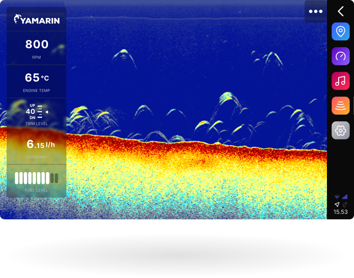354x278 pixels.
Task: Open the three-dot more options menu
Action: point(316,11)
